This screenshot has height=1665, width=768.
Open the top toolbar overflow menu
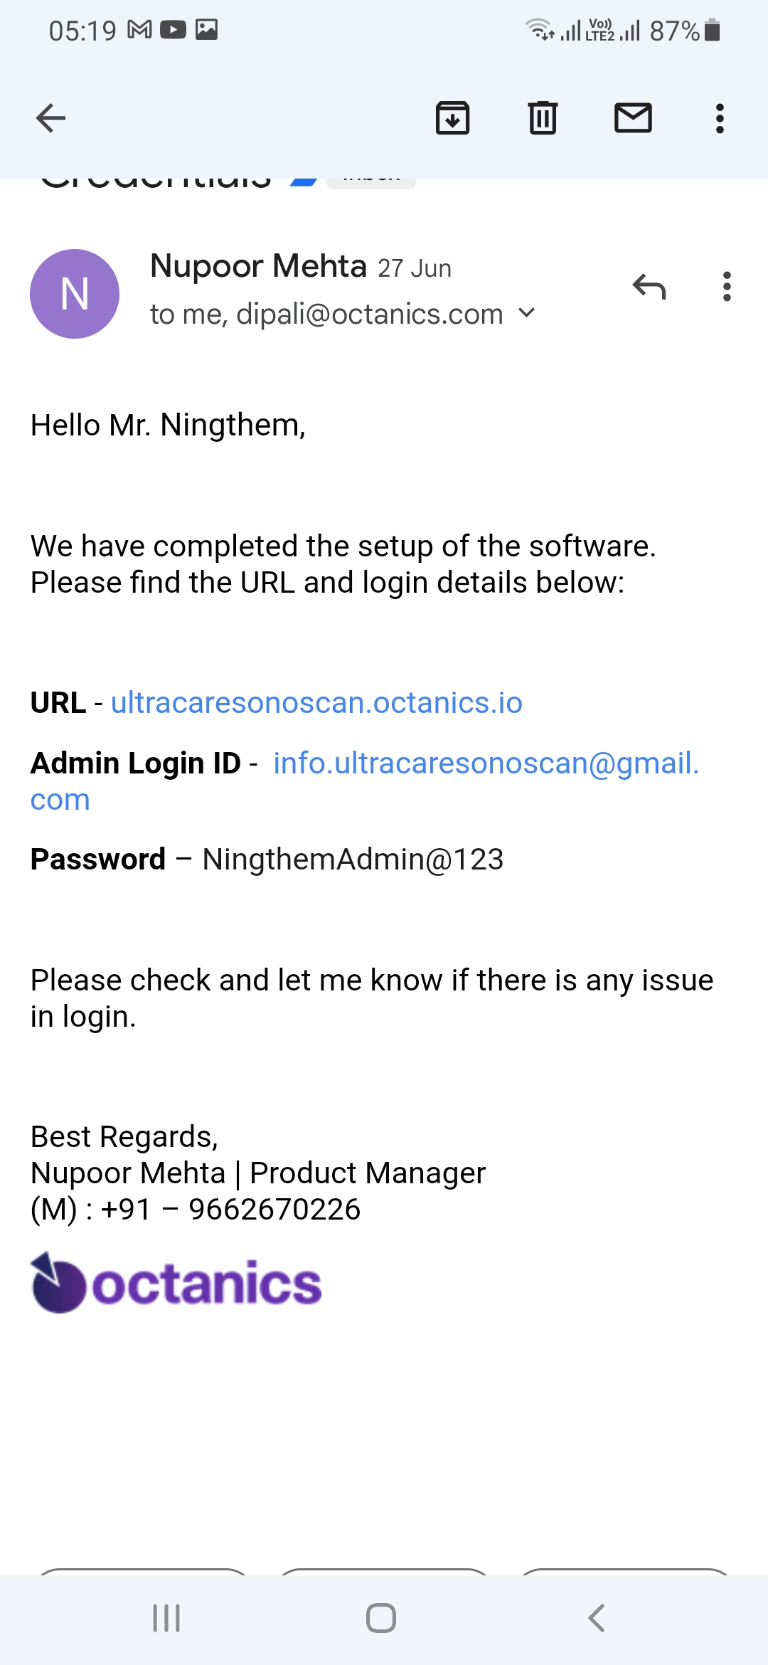[720, 118]
